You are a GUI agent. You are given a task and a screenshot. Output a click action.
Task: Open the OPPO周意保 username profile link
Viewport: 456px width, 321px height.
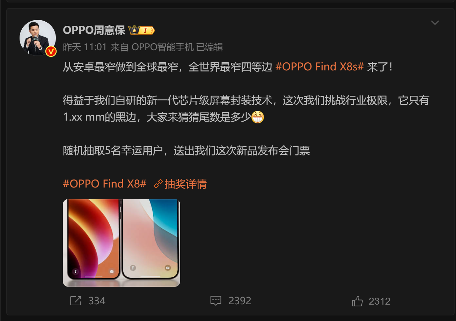pyautogui.click(x=94, y=30)
